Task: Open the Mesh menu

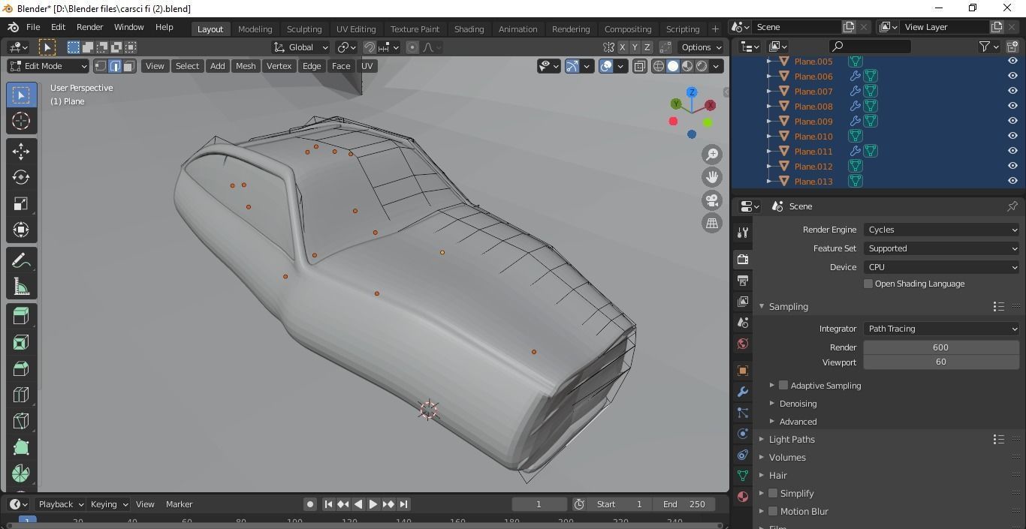Action: coord(246,66)
